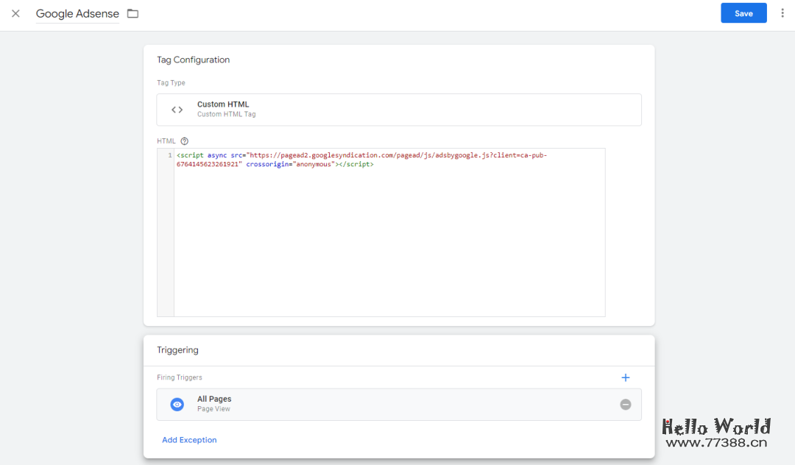Rename the tag by clicking Google Adsense title
The image size is (795, 465).
tap(77, 13)
